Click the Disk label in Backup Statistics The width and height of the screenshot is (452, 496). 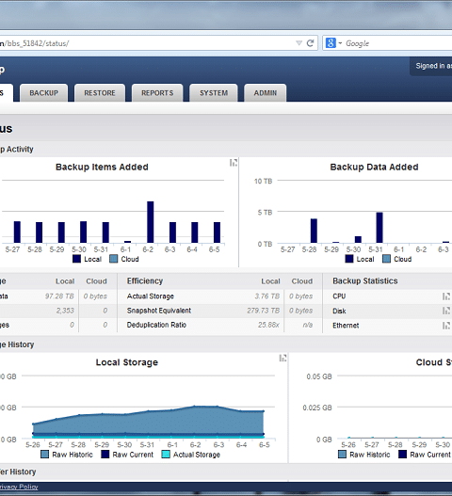(339, 311)
